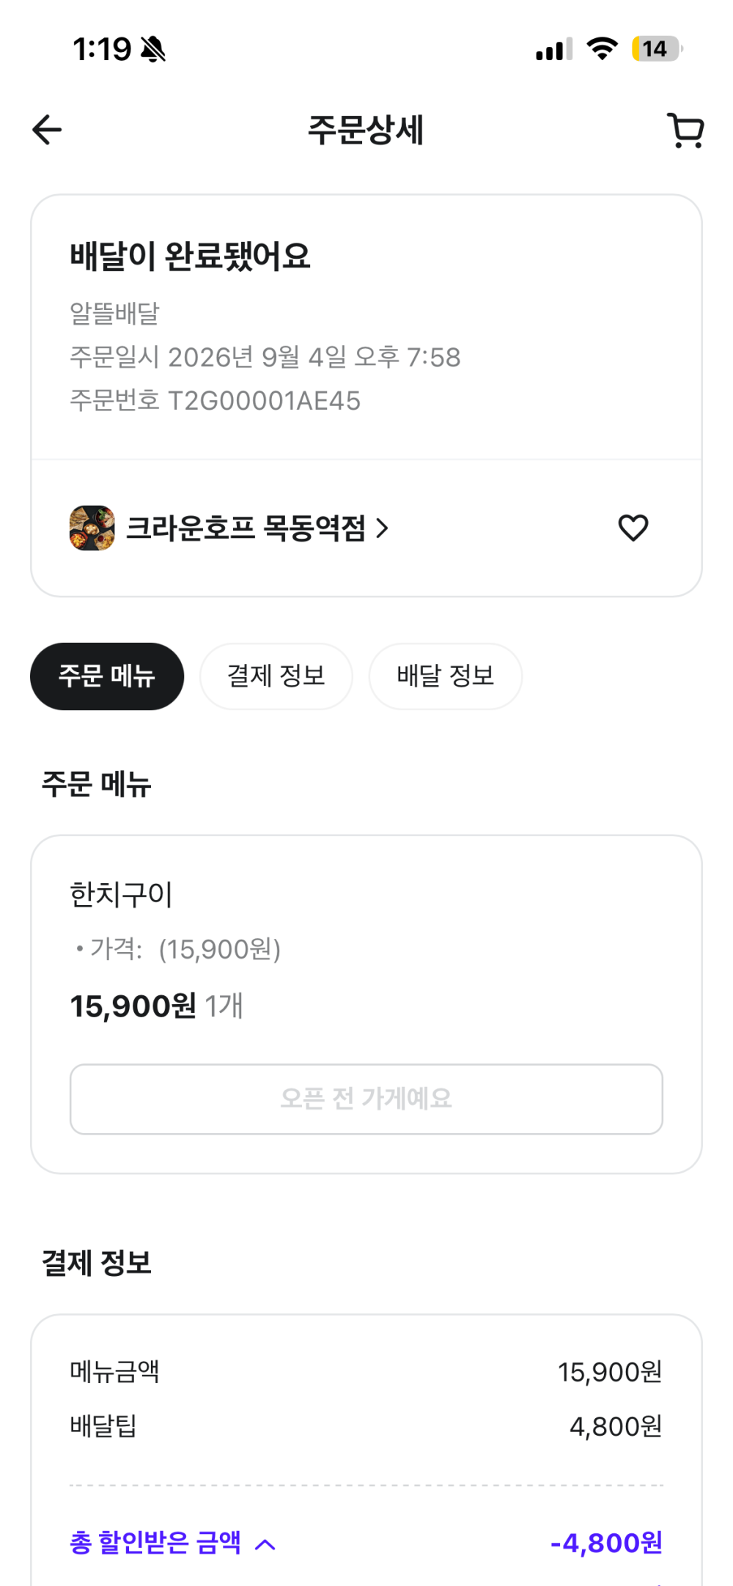Tap the back arrow icon

47,130
